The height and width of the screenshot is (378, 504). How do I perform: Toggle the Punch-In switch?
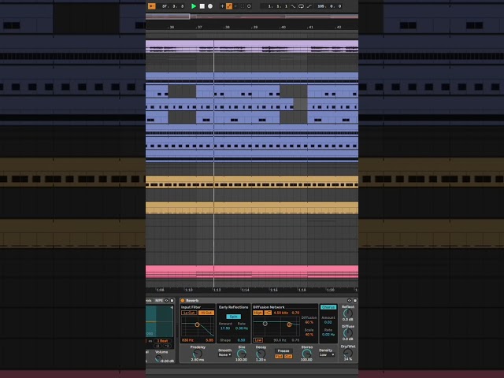(293, 6)
